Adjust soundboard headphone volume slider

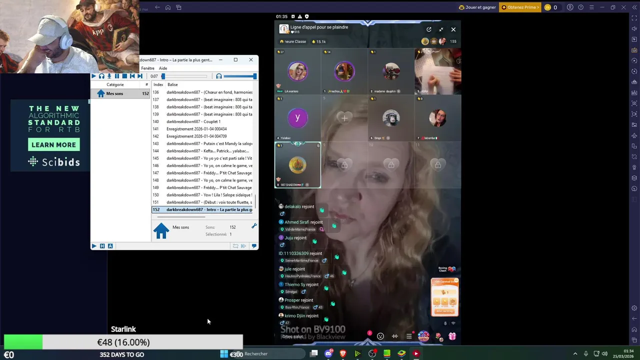tap(240, 76)
